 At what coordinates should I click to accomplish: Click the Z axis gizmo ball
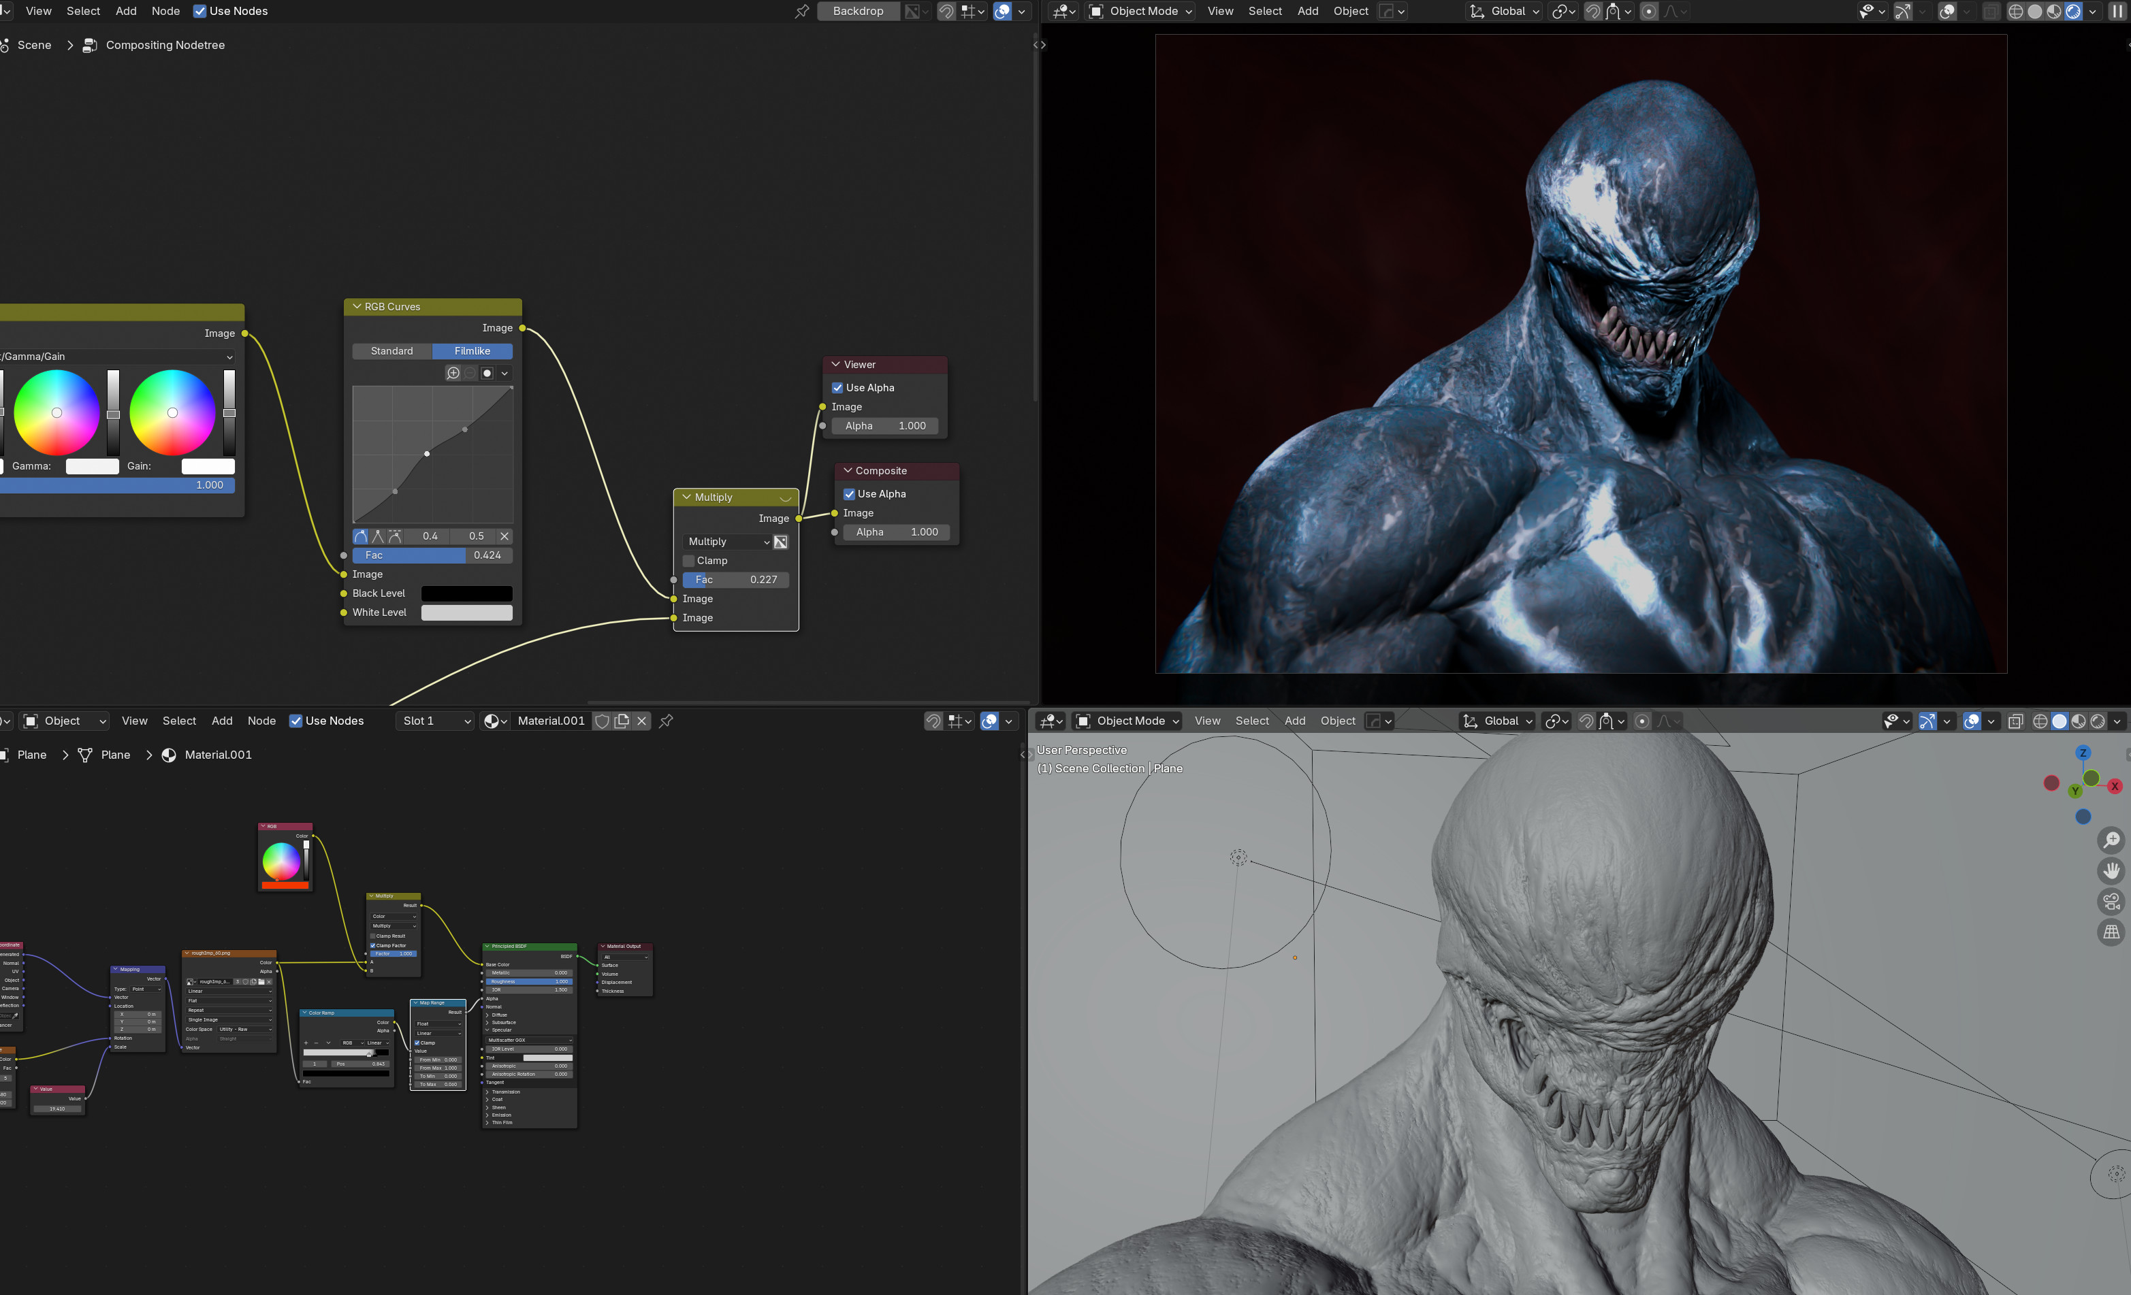tap(2083, 752)
